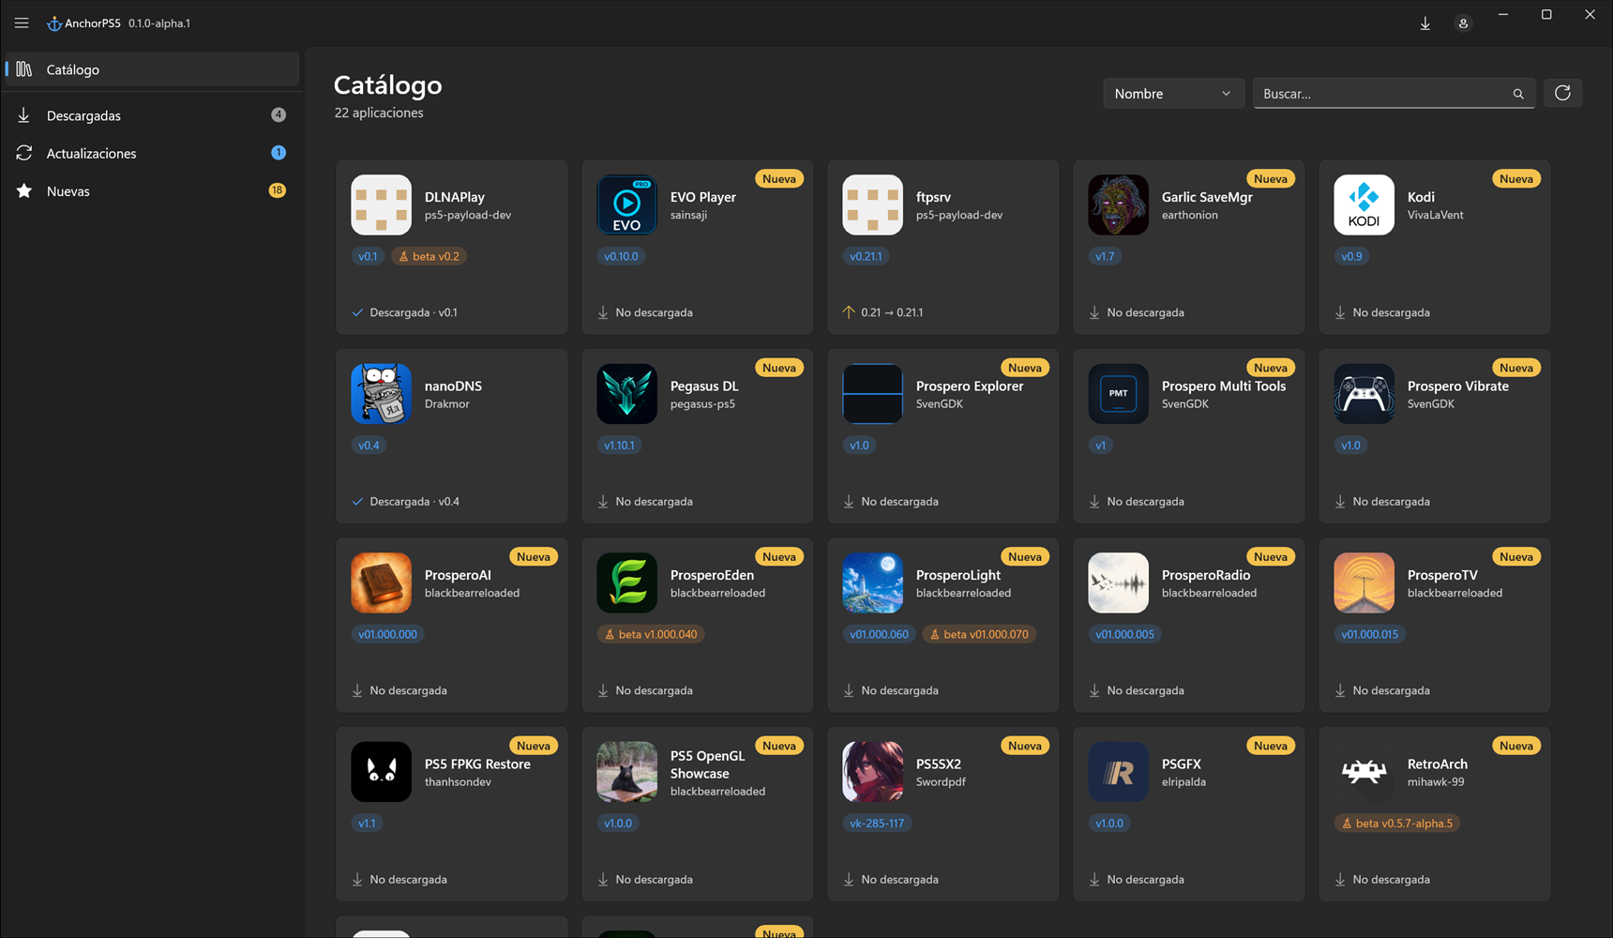Select the Pegasus DL app icon
Image resolution: width=1613 pixels, height=938 pixels.
tap(626, 394)
